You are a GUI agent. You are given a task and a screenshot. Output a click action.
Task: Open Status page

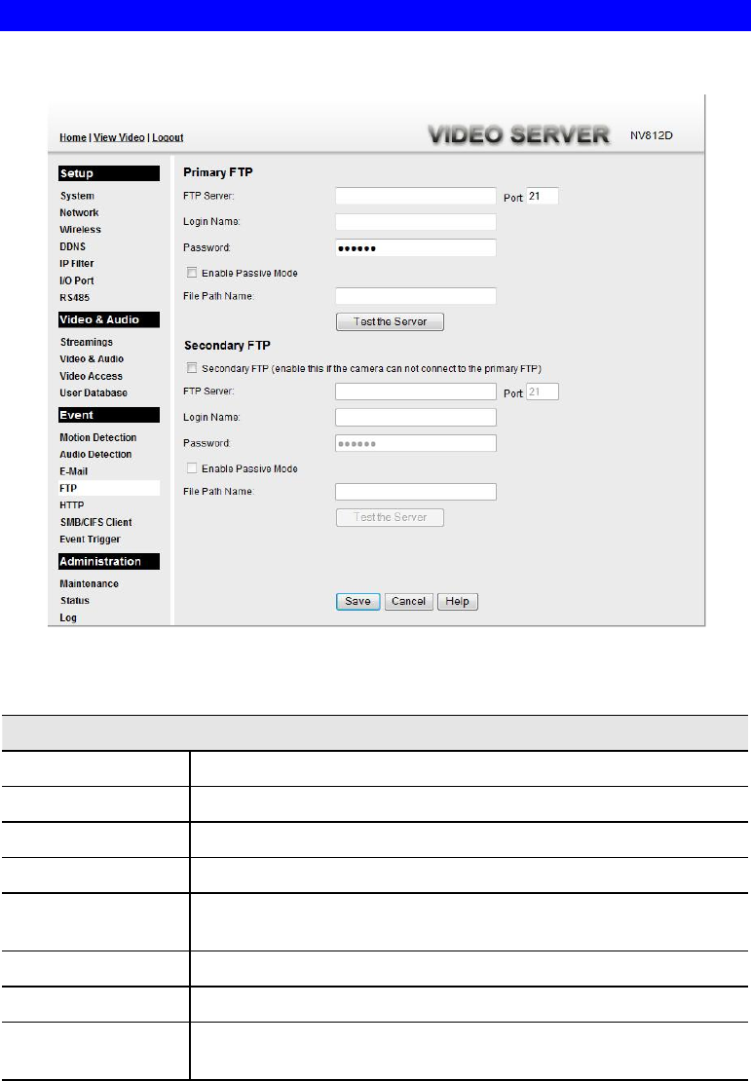[x=74, y=601]
